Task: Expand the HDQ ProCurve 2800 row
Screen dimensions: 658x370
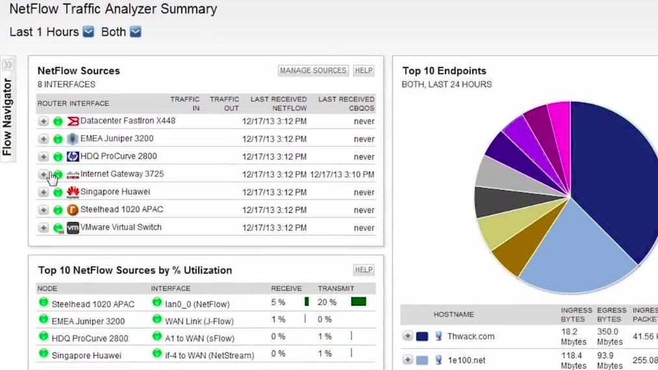Action: [x=44, y=156]
